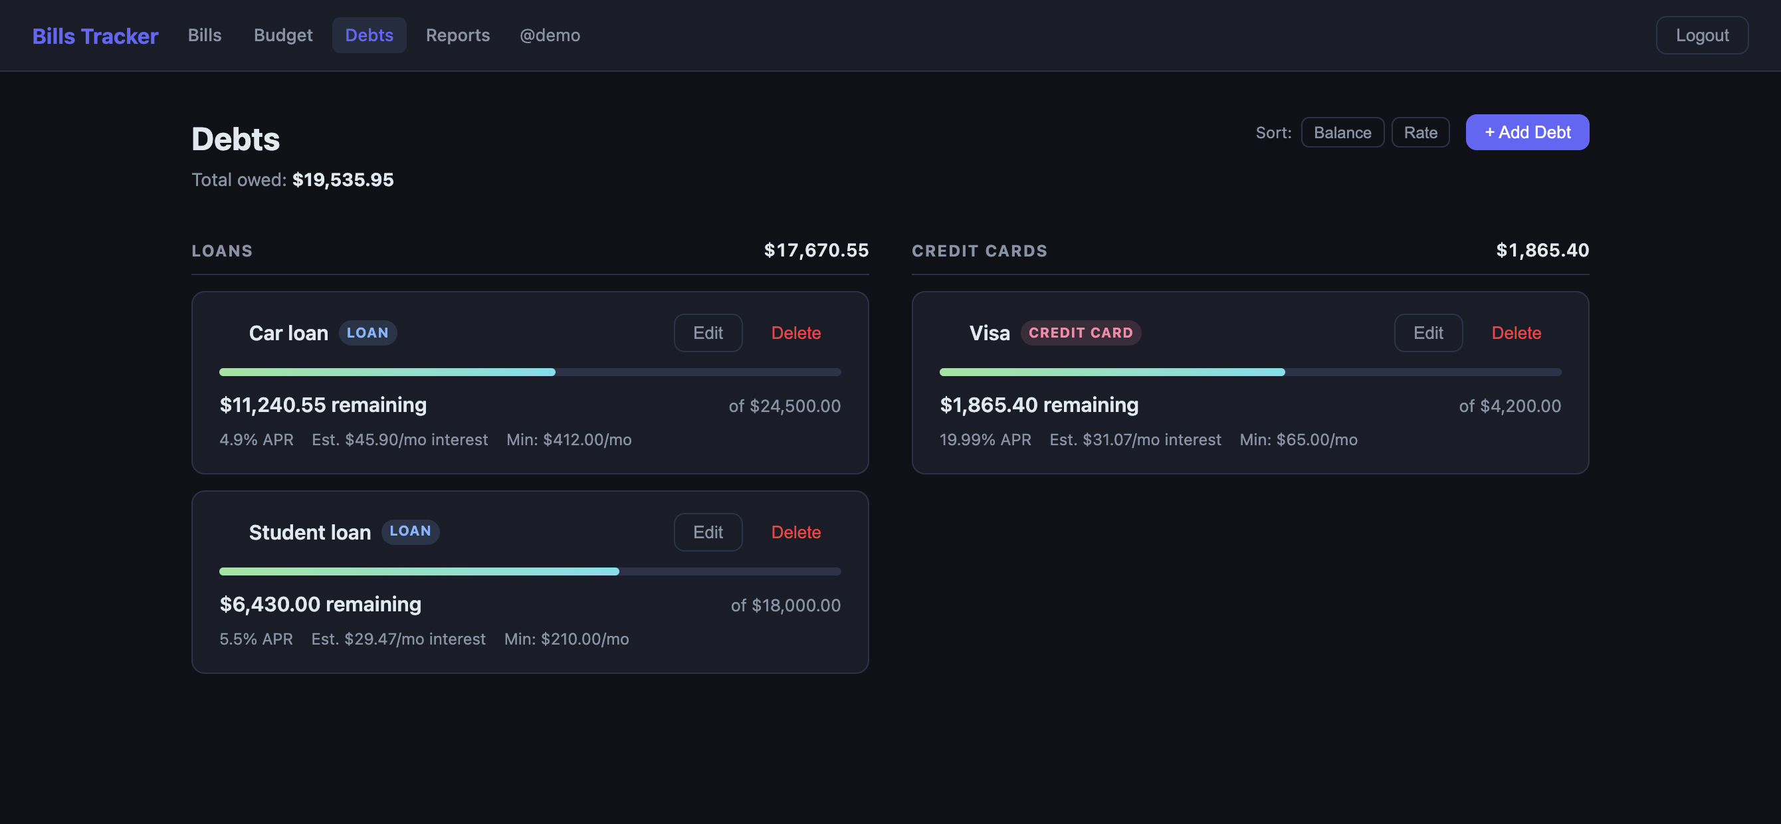The image size is (1781, 824).
Task: Go to the Bills page
Action: pos(205,35)
